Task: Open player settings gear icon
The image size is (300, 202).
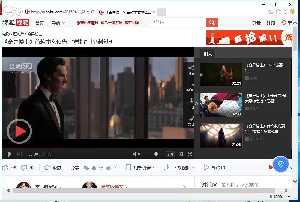Action: [181, 154]
